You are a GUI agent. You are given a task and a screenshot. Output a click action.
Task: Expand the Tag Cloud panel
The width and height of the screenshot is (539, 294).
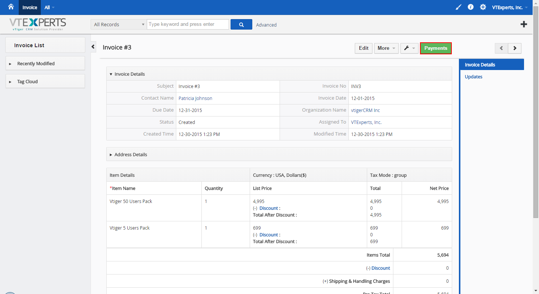[45, 81]
